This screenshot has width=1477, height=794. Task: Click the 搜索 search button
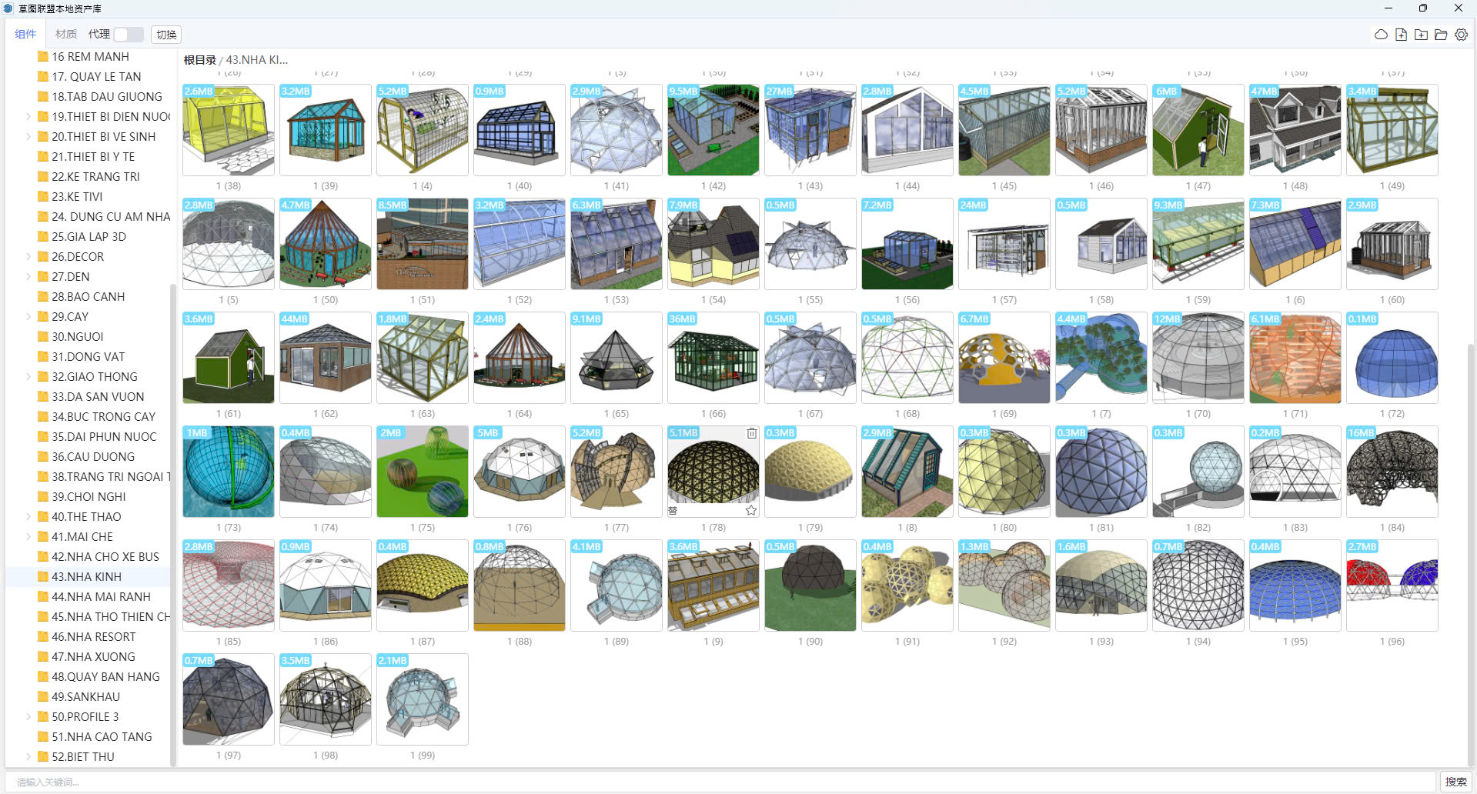click(1455, 782)
